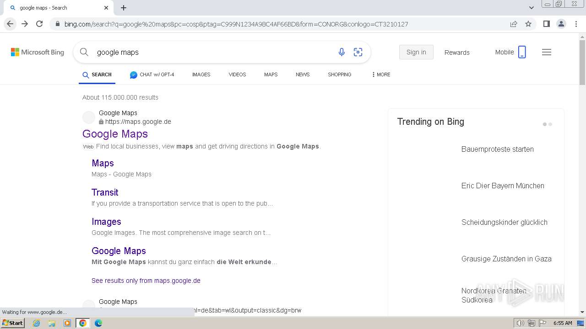Open File Explorer folder in taskbar
Image resolution: width=586 pixels, height=329 pixels.
click(52, 323)
